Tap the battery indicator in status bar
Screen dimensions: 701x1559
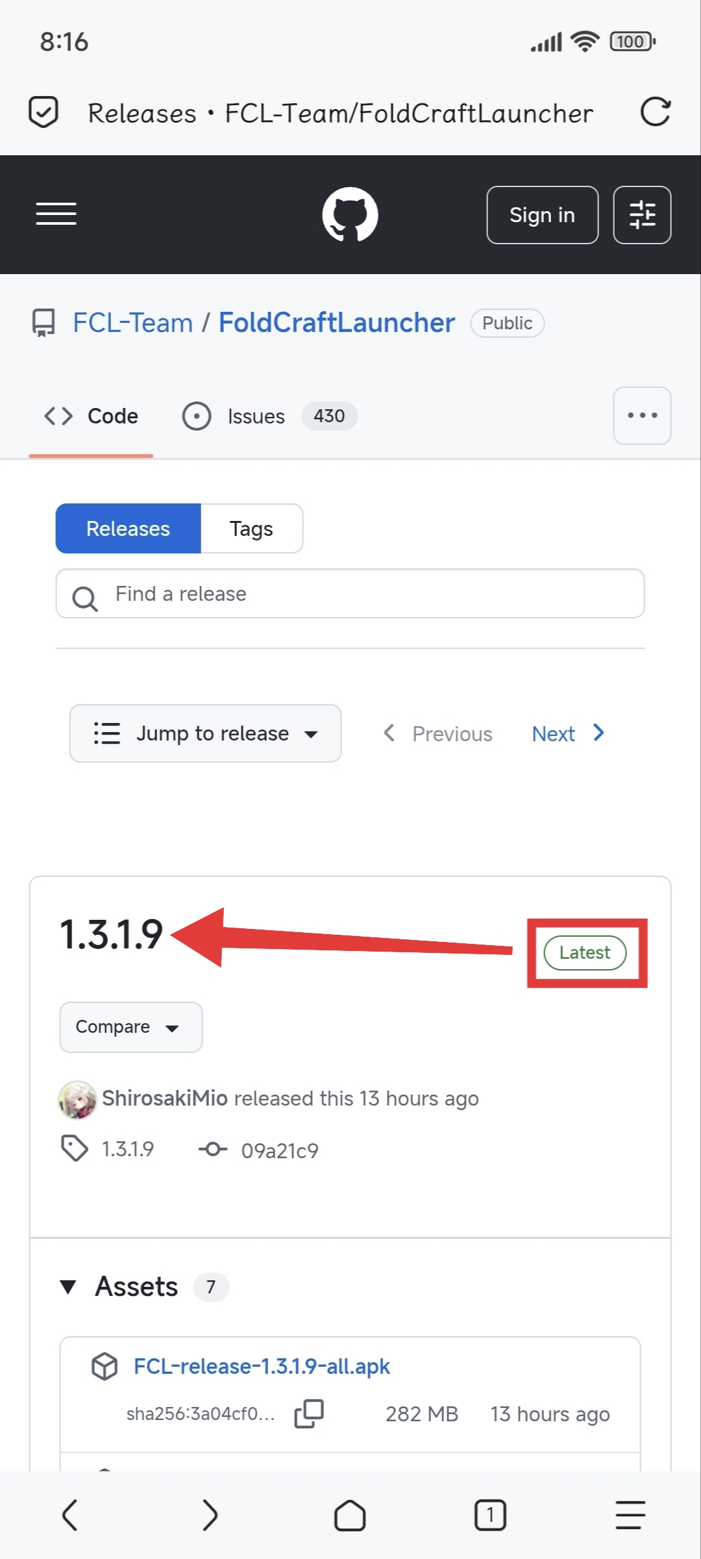coord(633,42)
